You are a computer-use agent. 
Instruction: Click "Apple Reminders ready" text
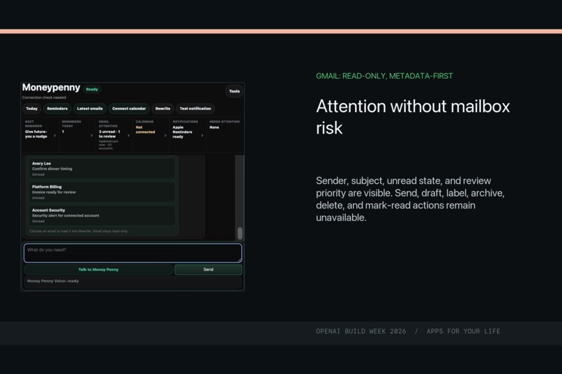tap(182, 132)
